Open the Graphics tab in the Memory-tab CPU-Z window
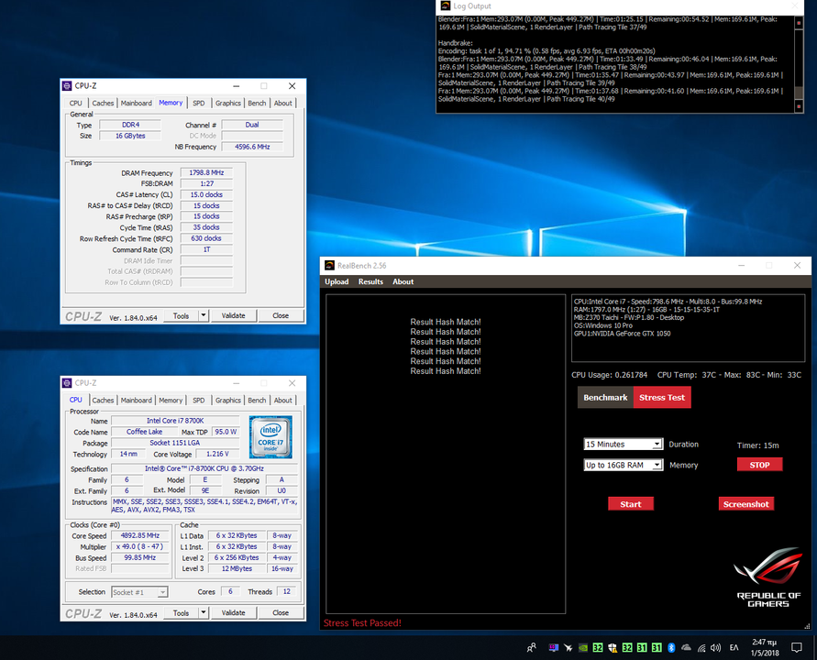The image size is (817, 660). coord(228,104)
